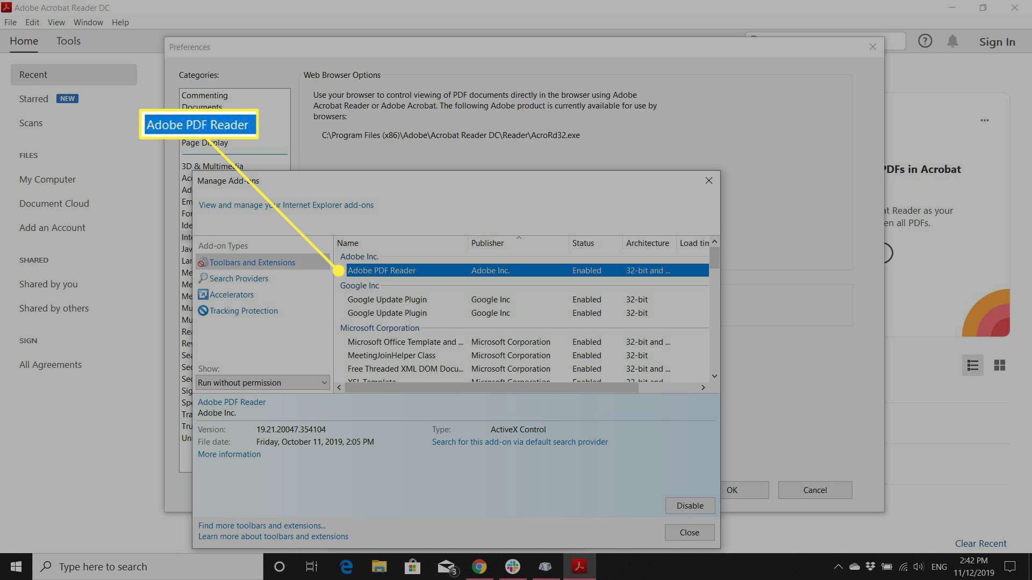Open Find more toolbars and extensions link
Image resolution: width=1032 pixels, height=580 pixels.
pos(262,525)
